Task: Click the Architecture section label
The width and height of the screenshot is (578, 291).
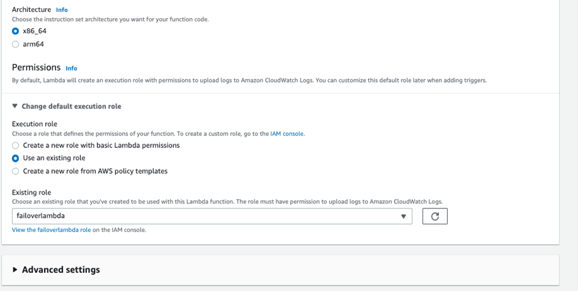Action: click(31, 9)
